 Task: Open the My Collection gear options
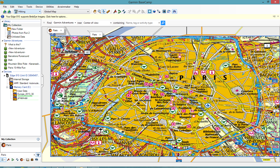[x=38, y=139]
